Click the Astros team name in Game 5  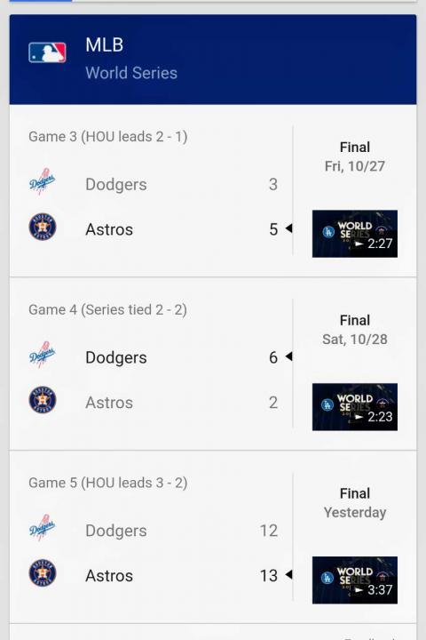[x=109, y=576]
